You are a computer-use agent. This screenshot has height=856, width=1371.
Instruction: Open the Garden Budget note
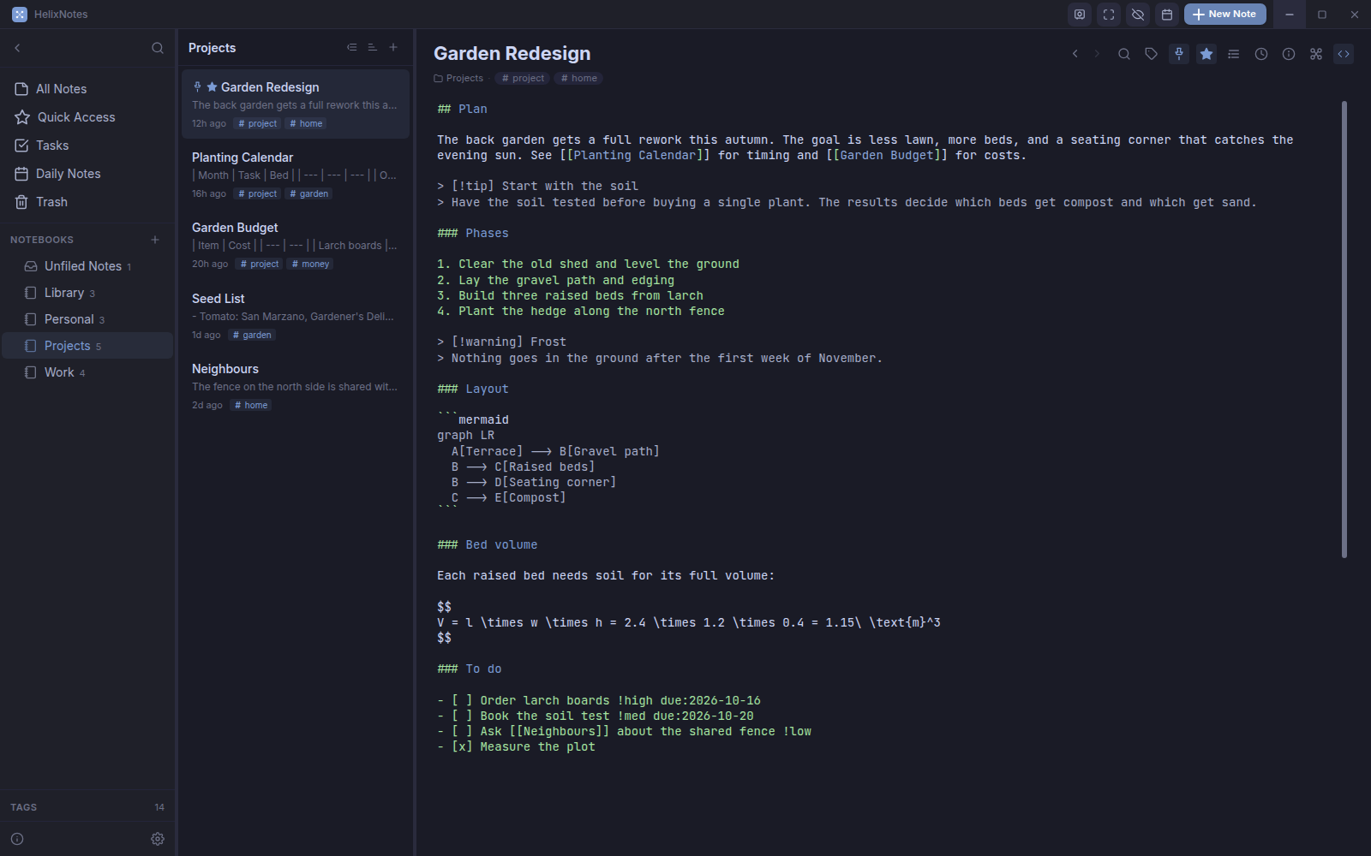tap(296, 245)
